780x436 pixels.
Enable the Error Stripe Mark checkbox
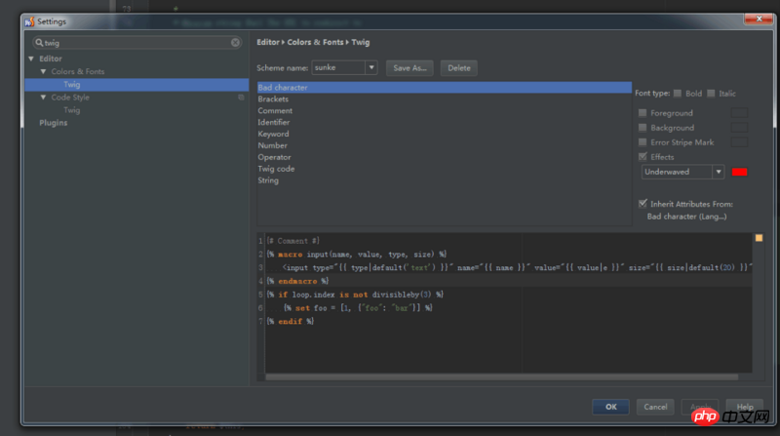(x=643, y=142)
